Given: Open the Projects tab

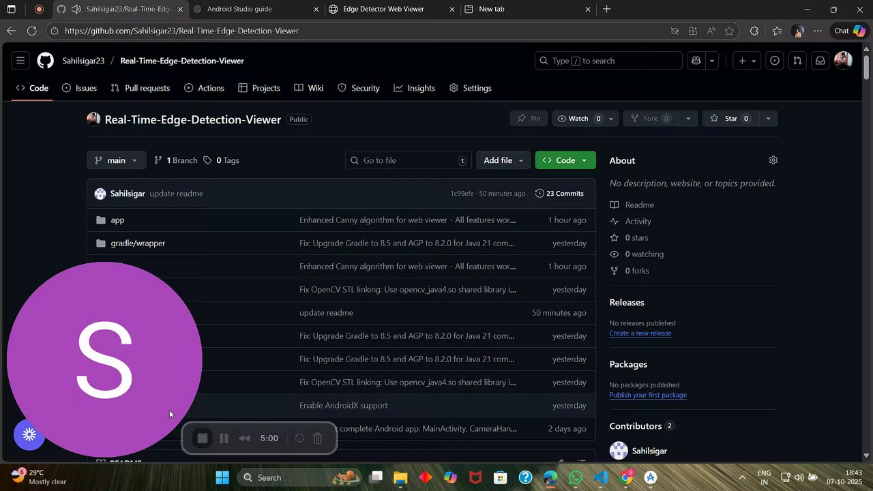Looking at the screenshot, I should 259,88.
